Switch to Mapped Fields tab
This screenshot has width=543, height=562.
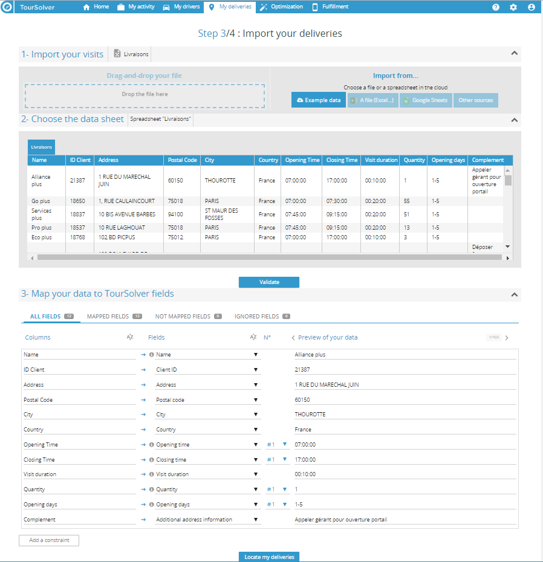(x=114, y=316)
